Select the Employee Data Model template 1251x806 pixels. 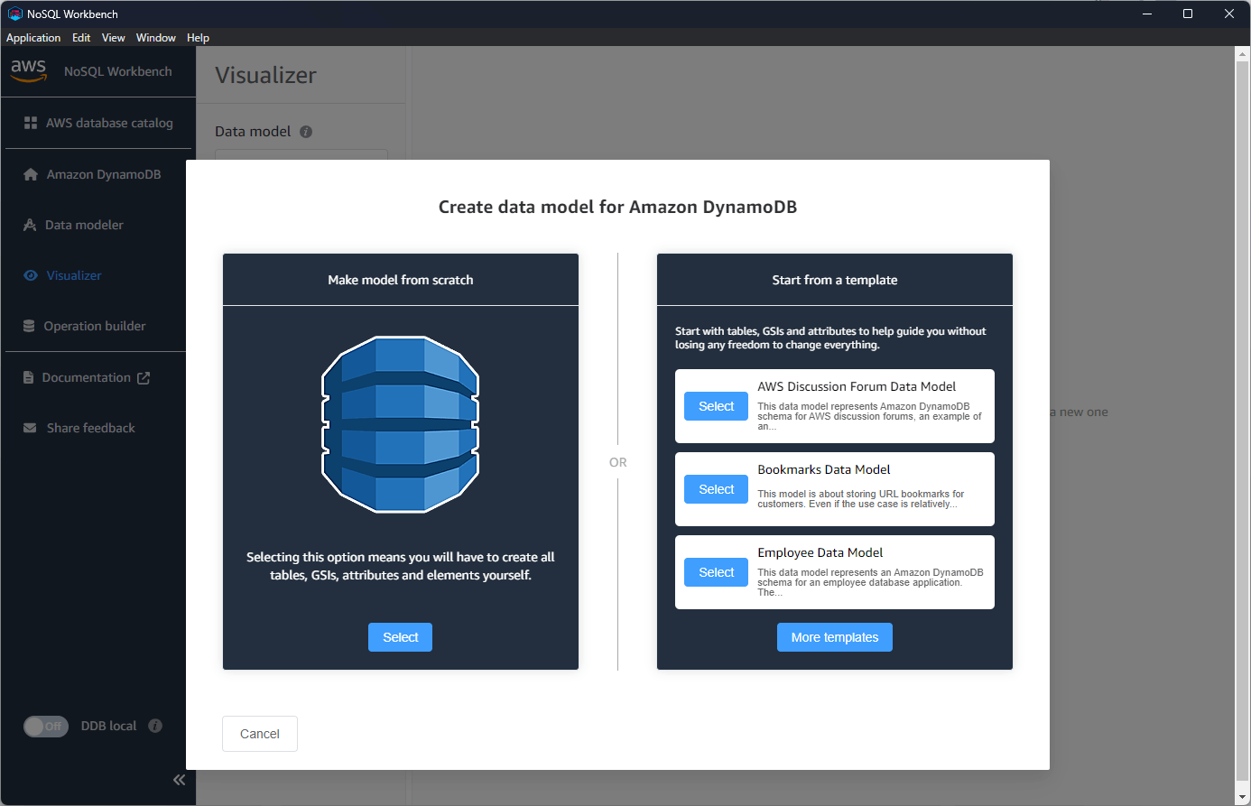[716, 572]
